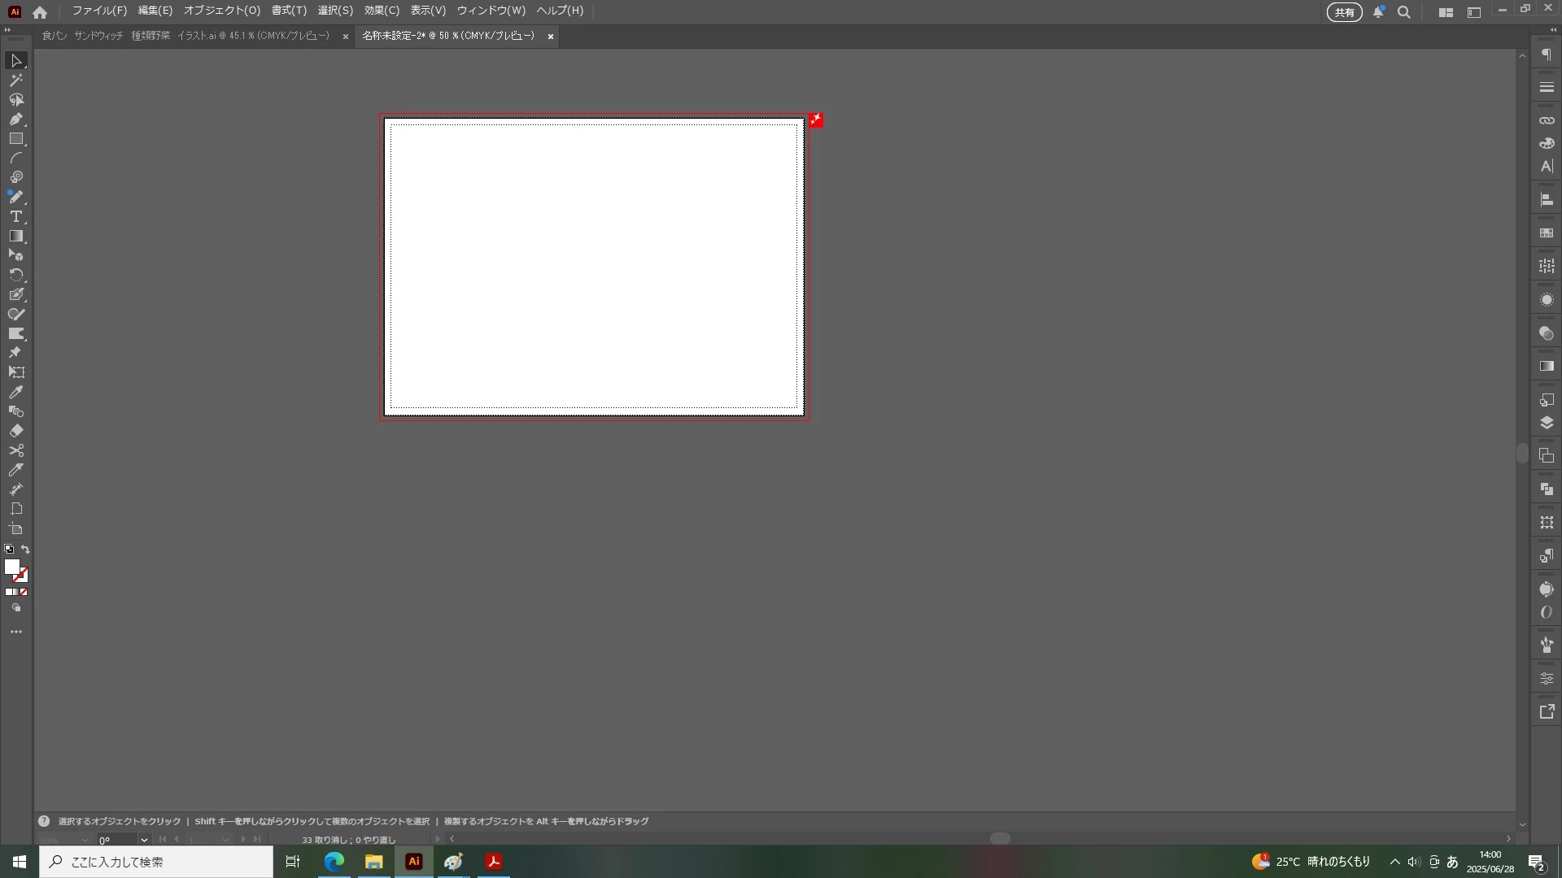The height and width of the screenshot is (878, 1562).
Task: Swap fill and stroke colors
Action: click(25, 550)
